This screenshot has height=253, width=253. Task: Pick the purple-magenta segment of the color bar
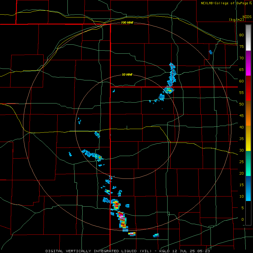(x=248, y=63)
